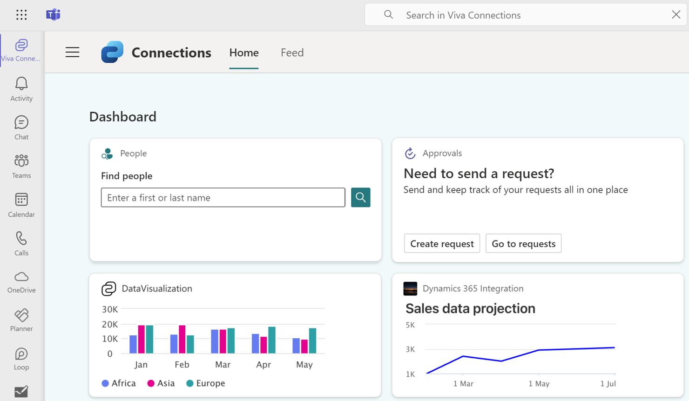Image resolution: width=689 pixels, height=401 pixels.
Task: Click the Search in Viva Connections box
Action: tap(526, 15)
